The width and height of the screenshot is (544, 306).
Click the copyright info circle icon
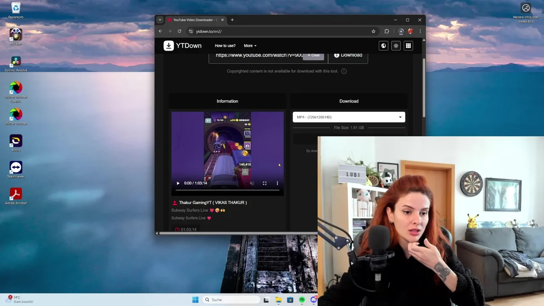[x=344, y=71]
